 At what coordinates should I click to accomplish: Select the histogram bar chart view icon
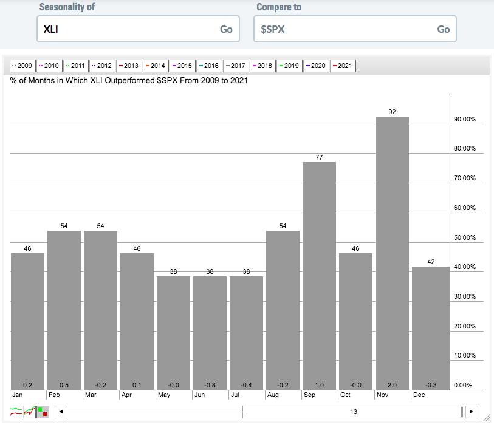click(x=43, y=412)
